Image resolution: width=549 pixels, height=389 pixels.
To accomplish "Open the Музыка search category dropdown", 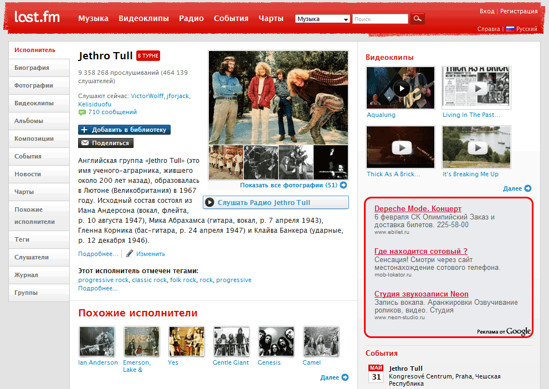I will (x=322, y=19).
